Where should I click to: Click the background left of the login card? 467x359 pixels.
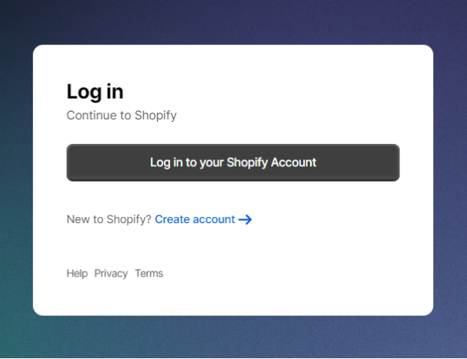pyautogui.click(x=15, y=180)
